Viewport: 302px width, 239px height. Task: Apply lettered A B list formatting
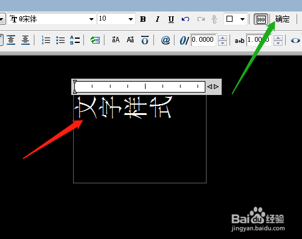click(75, 40)
